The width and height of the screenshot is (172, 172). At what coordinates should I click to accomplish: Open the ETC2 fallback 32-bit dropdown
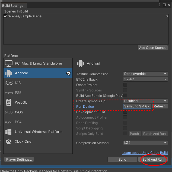click(145, 79)
